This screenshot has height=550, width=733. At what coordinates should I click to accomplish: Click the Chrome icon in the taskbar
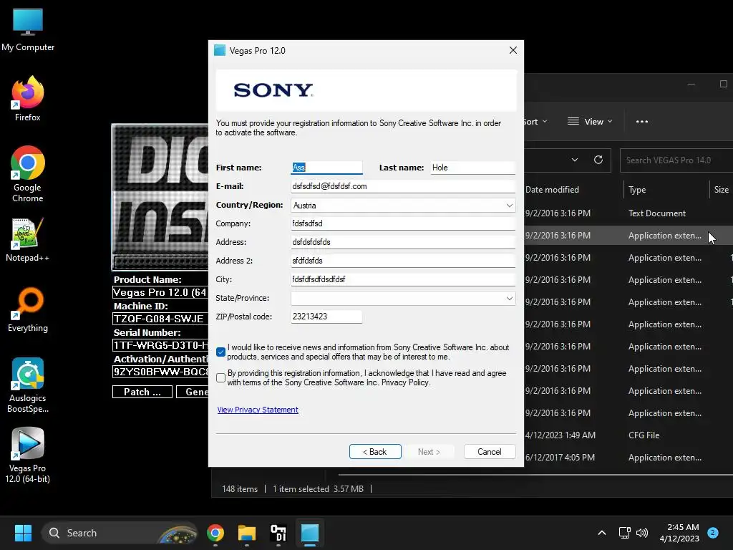click(215, 533)
